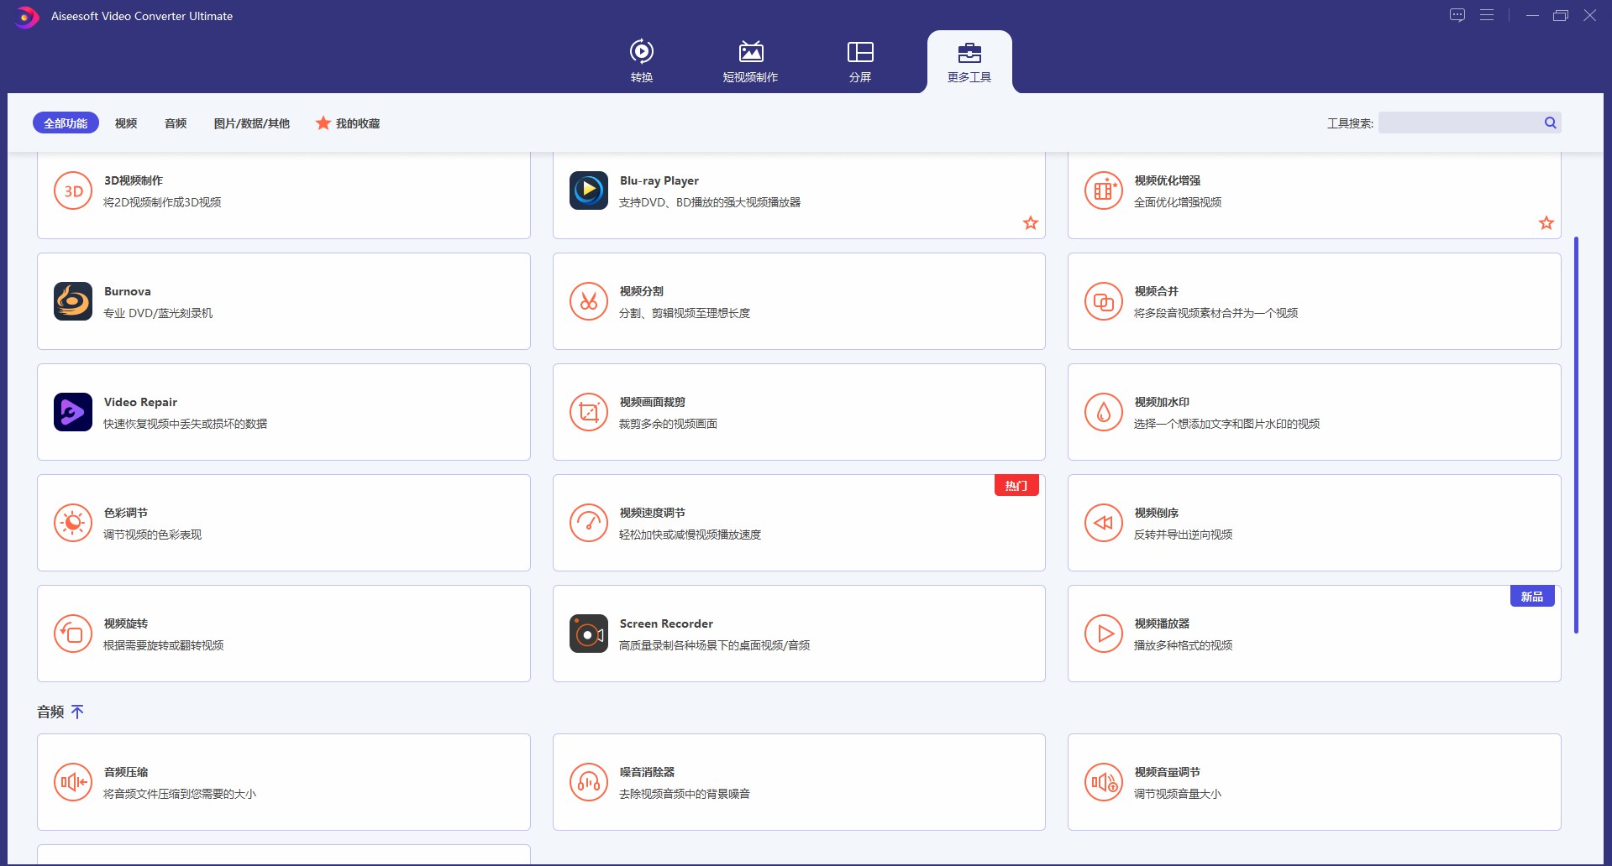
Task: Open the 视频音量调节 volume icon
Action: tap(1104, 782)
